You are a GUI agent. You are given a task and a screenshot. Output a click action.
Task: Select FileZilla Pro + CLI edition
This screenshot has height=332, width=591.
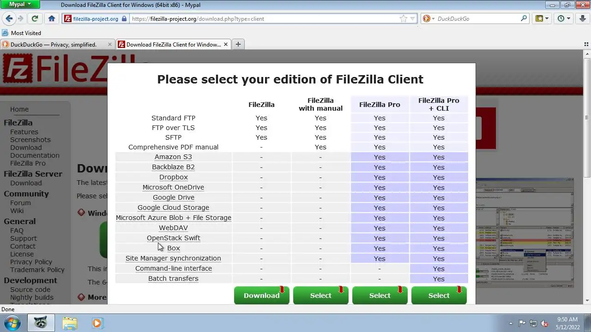pos(439,296)
